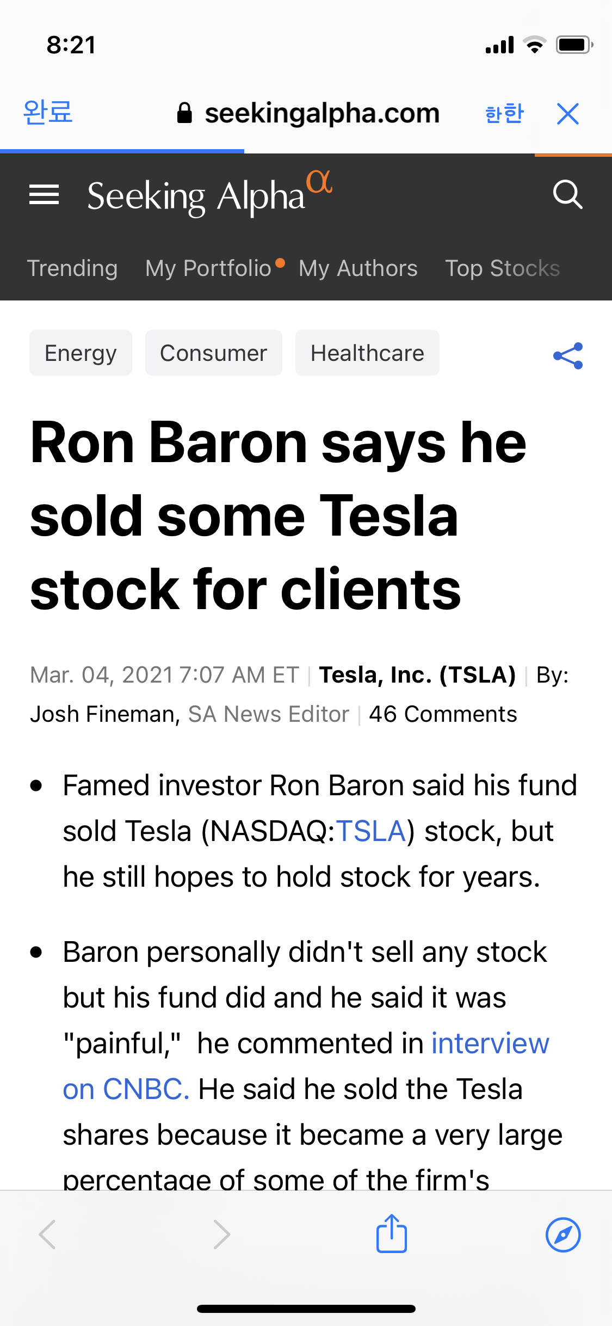Tap the 완료 done button

tap(48, 113)
